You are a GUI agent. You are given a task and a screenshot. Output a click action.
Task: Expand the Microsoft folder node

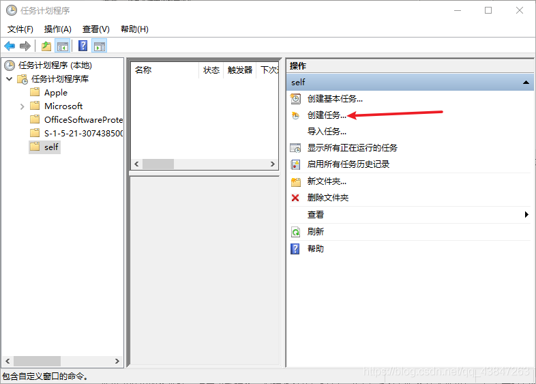[x=23, y=106]
